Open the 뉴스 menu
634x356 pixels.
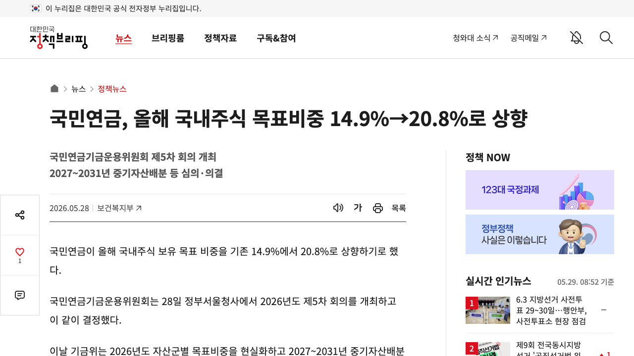[123, 38]
